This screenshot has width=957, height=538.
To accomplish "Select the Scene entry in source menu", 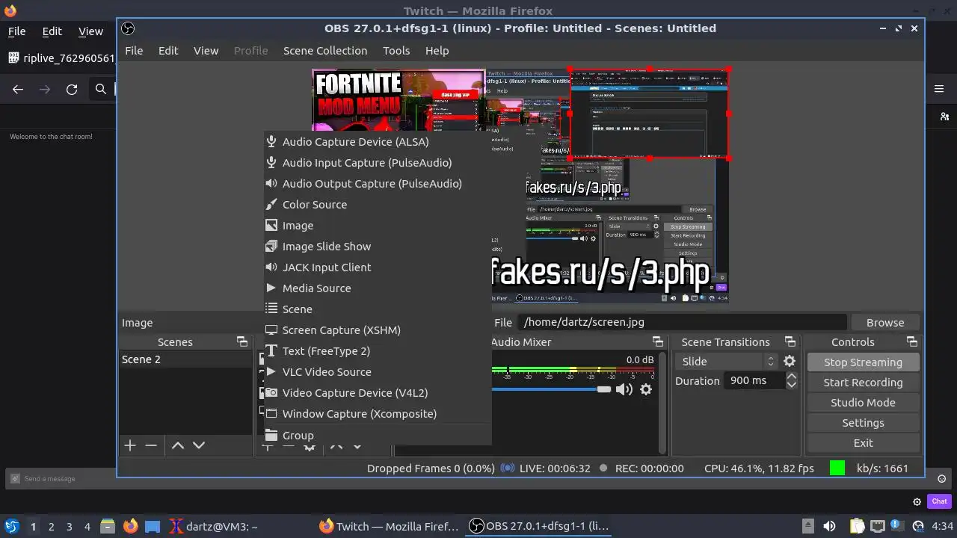I will (378, 309).
